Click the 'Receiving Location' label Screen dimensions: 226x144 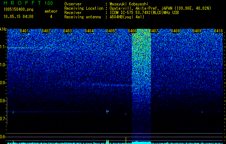[84, 8]
